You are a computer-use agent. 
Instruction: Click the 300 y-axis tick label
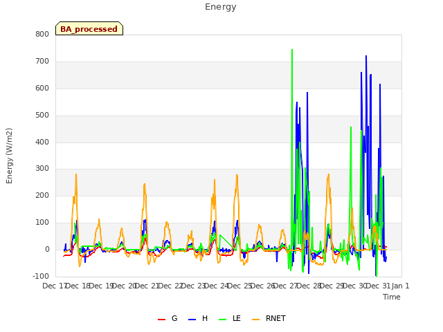tap(42, 169)
